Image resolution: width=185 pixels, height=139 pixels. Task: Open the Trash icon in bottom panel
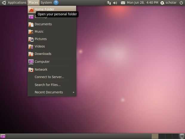point(182,136)
